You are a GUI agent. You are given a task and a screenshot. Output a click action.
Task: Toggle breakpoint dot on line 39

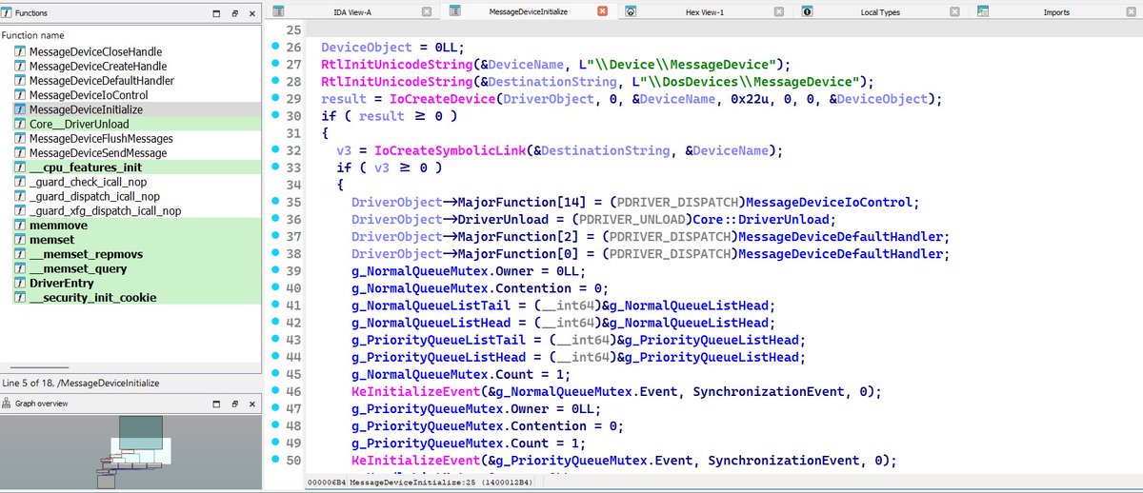point(274,271)
